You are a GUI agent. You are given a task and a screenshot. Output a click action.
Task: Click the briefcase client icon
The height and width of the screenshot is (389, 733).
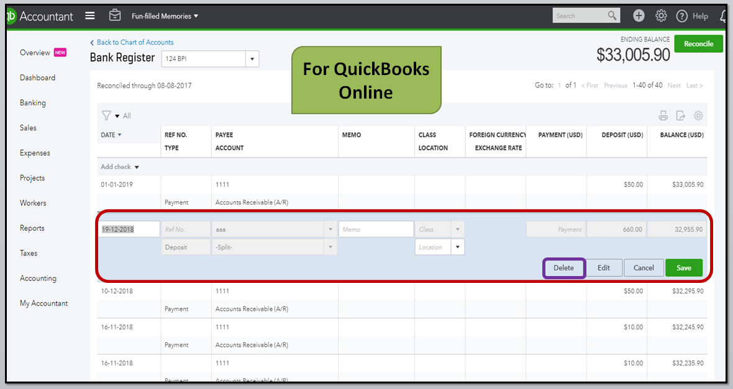(115, 16)
